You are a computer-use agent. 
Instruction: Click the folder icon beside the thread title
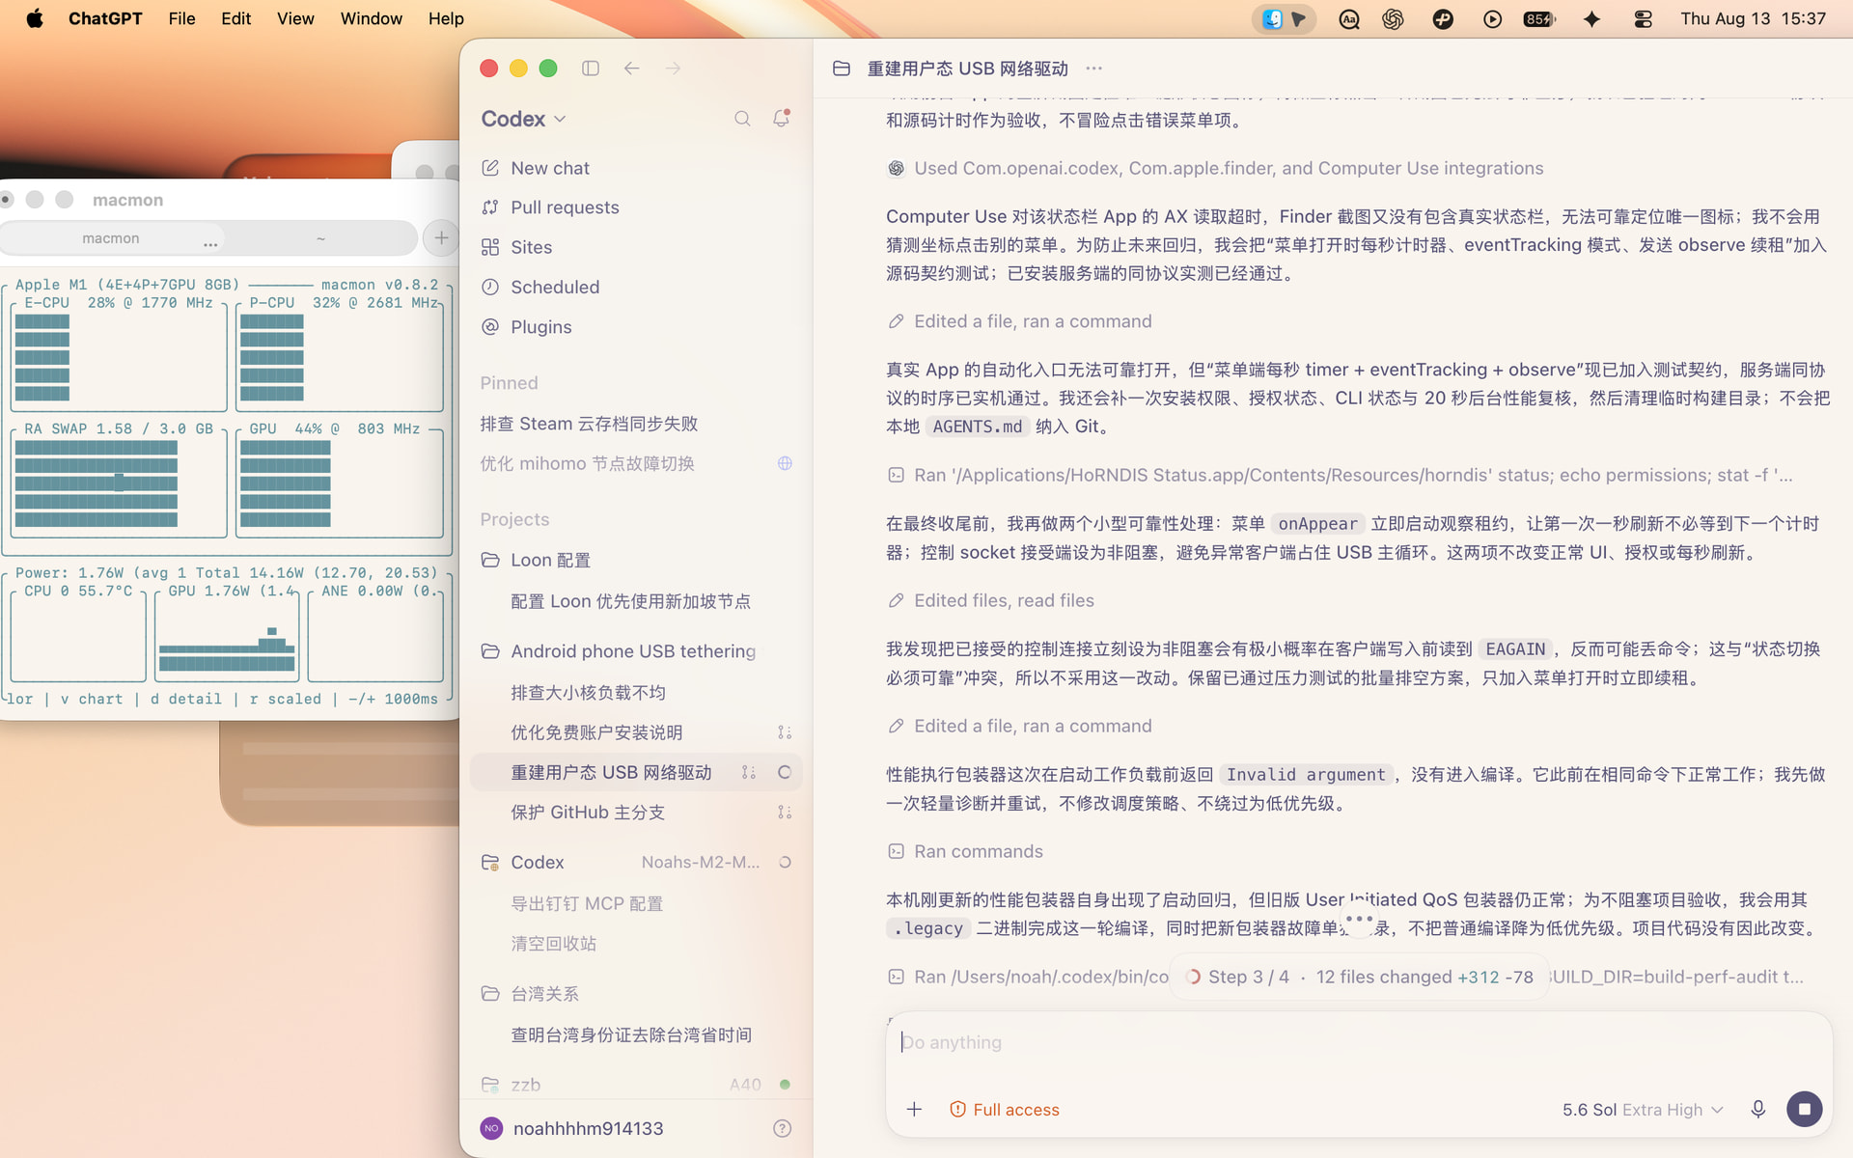(x=842, y=69)
